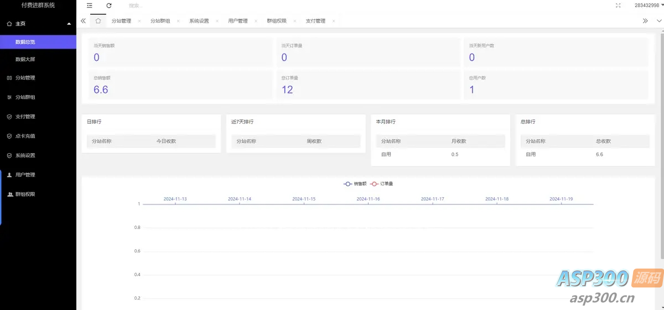664x310 pixels.
Task: Enter fullscreen using the expand icon
Action: pyautogui.click(x=618, y=6)
